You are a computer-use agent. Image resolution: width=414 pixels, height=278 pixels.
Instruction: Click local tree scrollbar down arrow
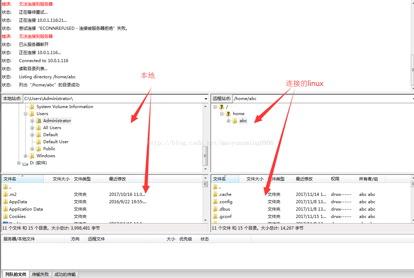(x=205, y=169)
